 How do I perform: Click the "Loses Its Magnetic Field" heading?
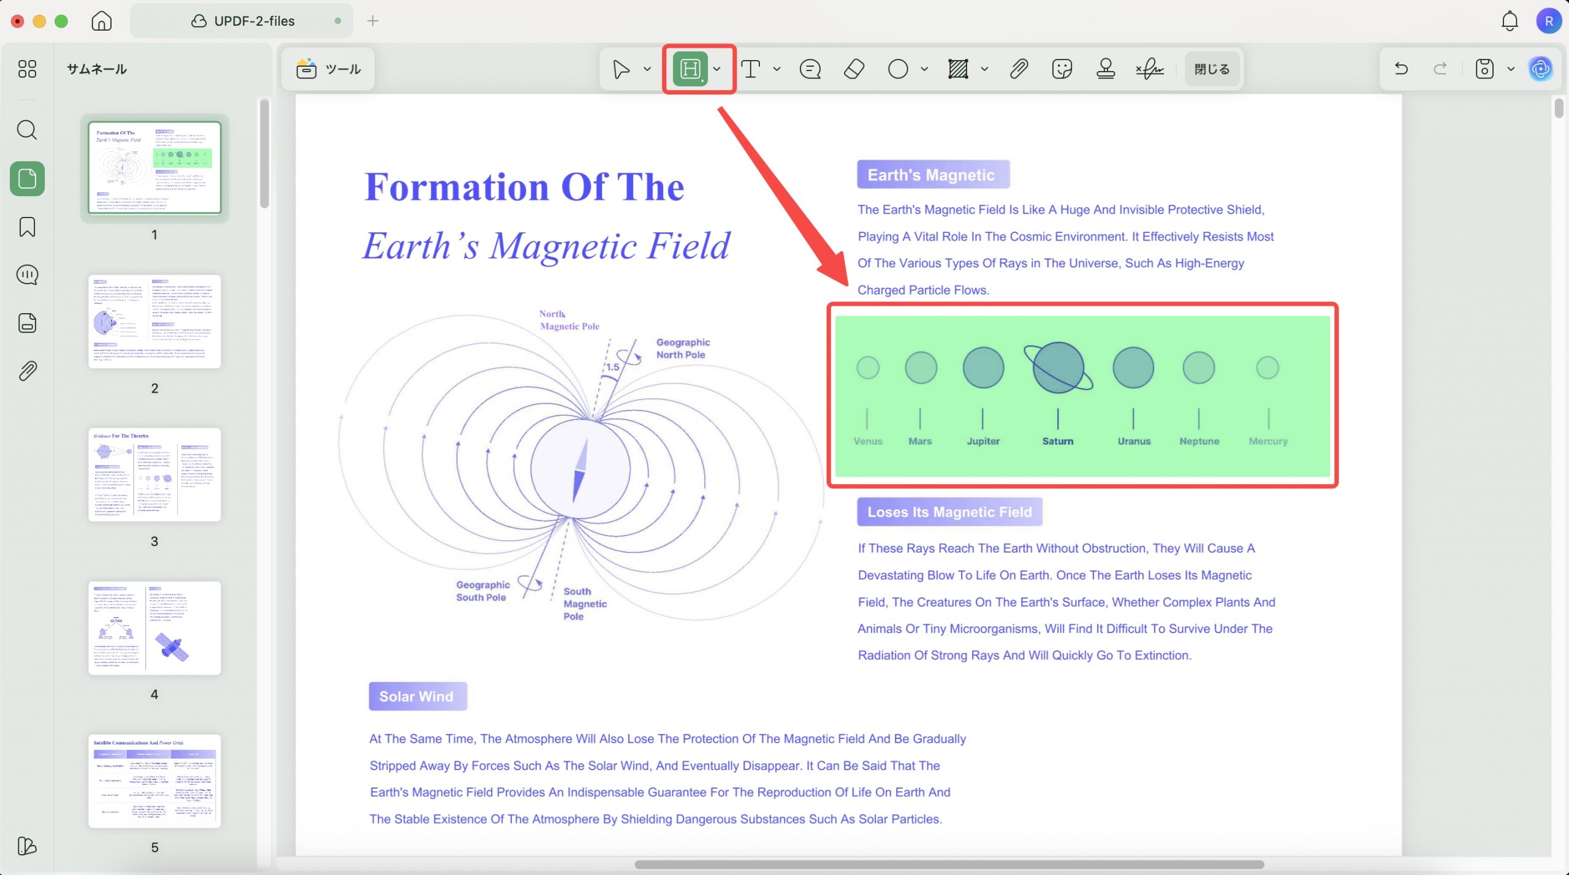[949, 512]
